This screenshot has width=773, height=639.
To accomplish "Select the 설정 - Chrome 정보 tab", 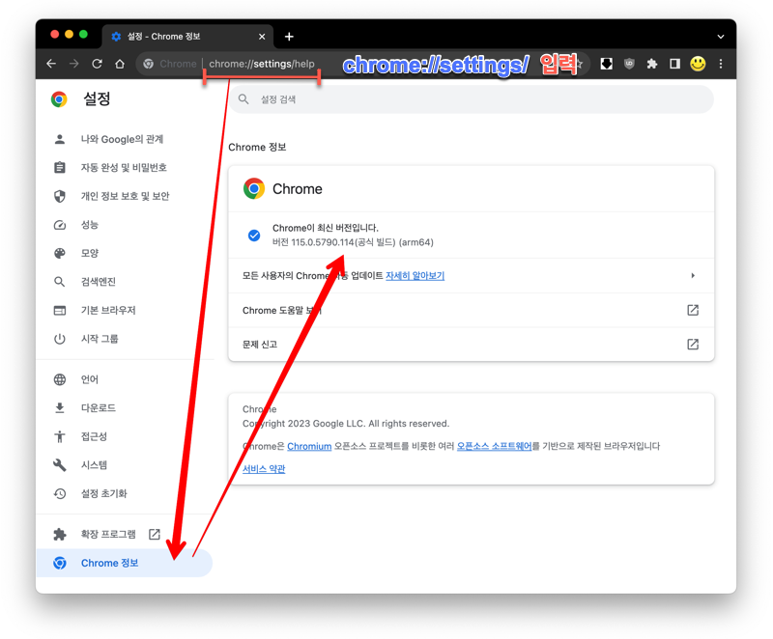I will click(x=187, y=37).
